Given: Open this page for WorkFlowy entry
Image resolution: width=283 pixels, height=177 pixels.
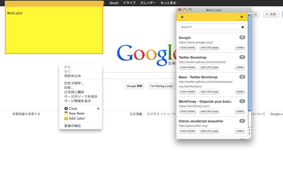Looking at the screenshot, I should click(x=209, y=111).
